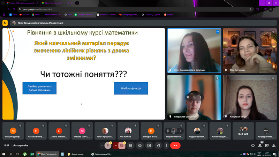The width and height of the screenshot is (279, 157).
Task: Bookmark this page with the star icon
Action: coord(250,9)
